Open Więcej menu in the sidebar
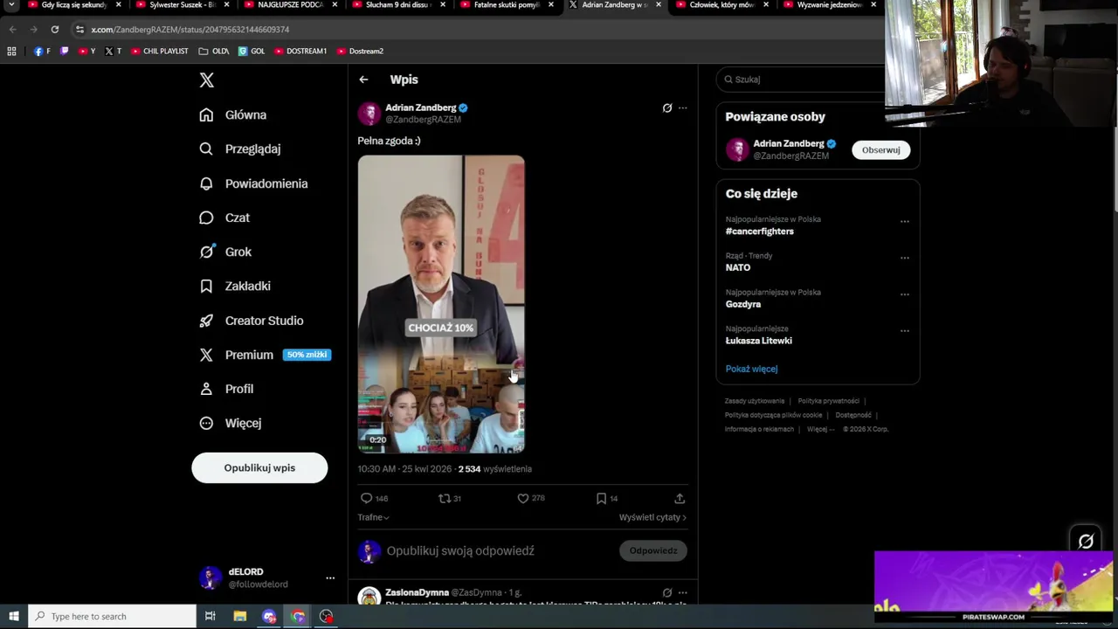The image size is (1118, 629). click(x=231, y=423)
